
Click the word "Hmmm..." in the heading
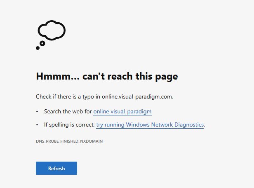point(57,76)
